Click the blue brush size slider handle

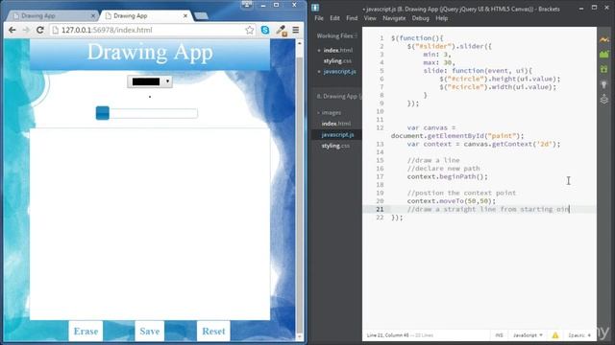coord(103,113)
